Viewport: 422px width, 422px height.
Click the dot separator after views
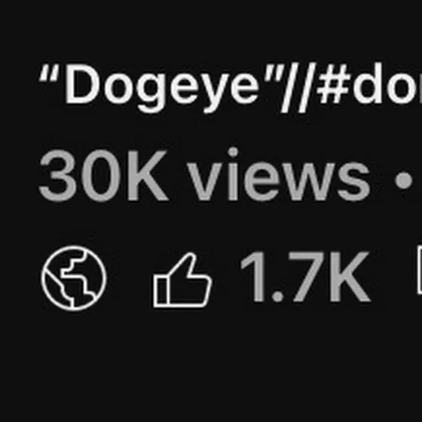403,180
